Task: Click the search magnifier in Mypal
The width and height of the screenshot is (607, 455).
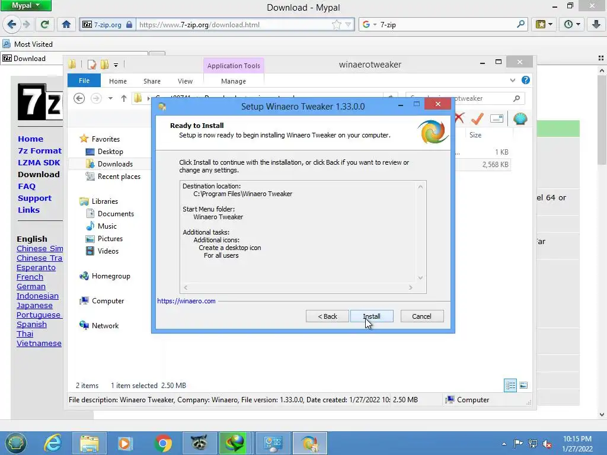Action: tap(520, 24)
